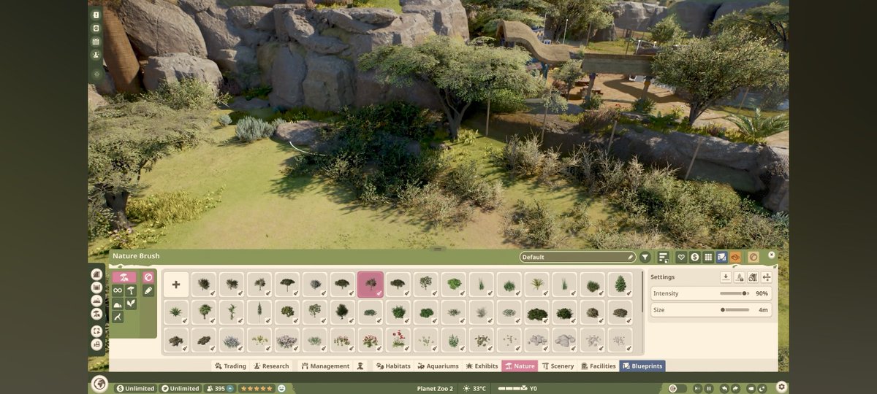Pause the game simulation
Screen dimensions: 877x394
coord(709,388)
